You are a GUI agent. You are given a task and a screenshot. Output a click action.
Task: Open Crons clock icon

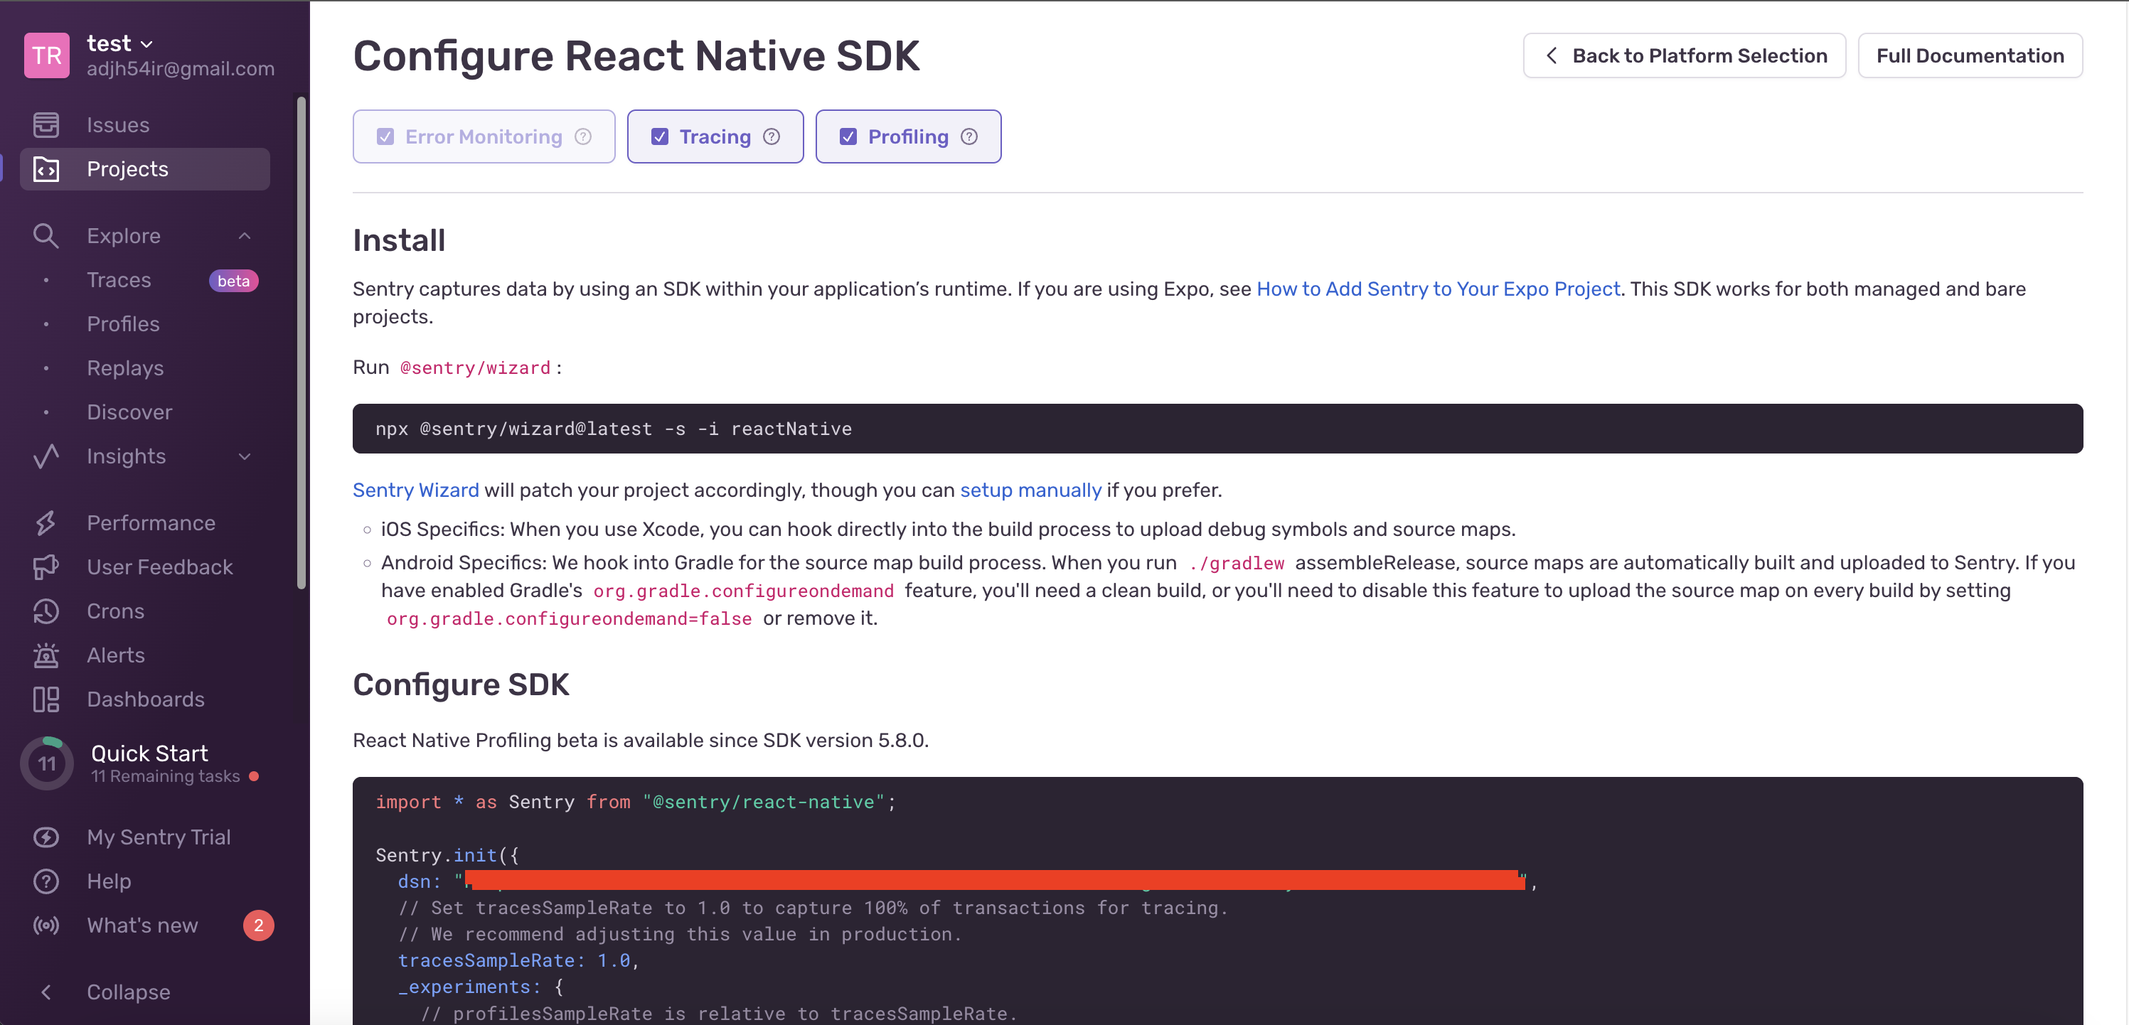pos(46,611)
